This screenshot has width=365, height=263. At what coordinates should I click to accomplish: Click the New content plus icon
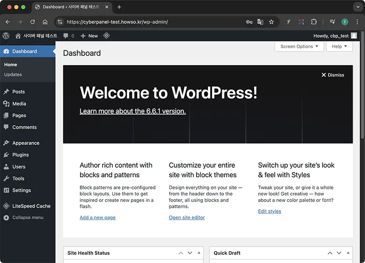[83, 36]
